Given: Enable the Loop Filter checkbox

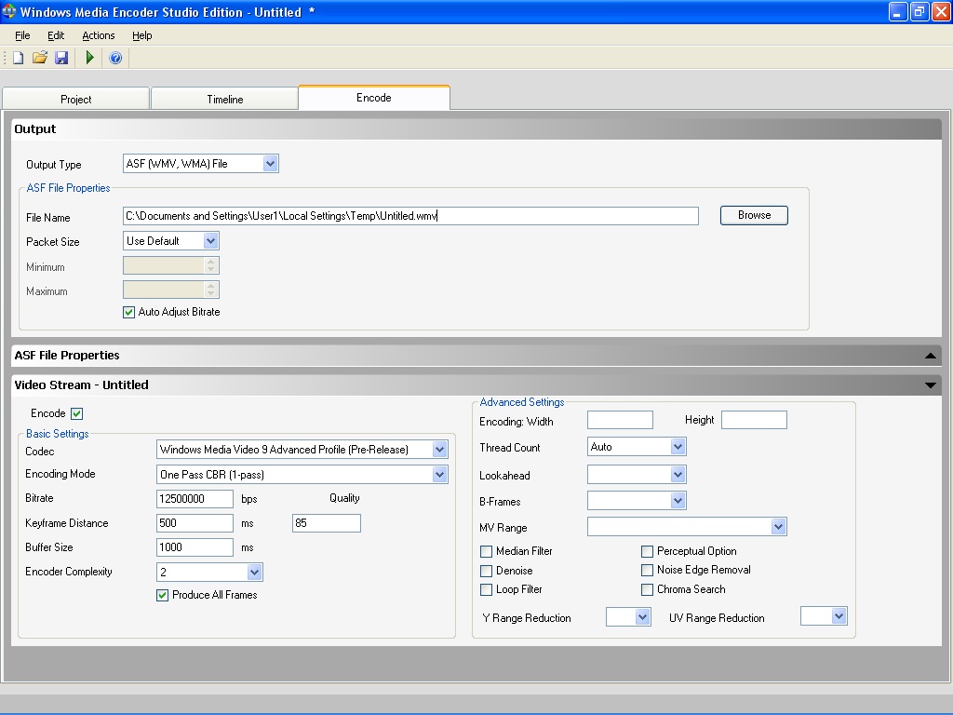Looking at the screenshot, I should coord(486,589).
